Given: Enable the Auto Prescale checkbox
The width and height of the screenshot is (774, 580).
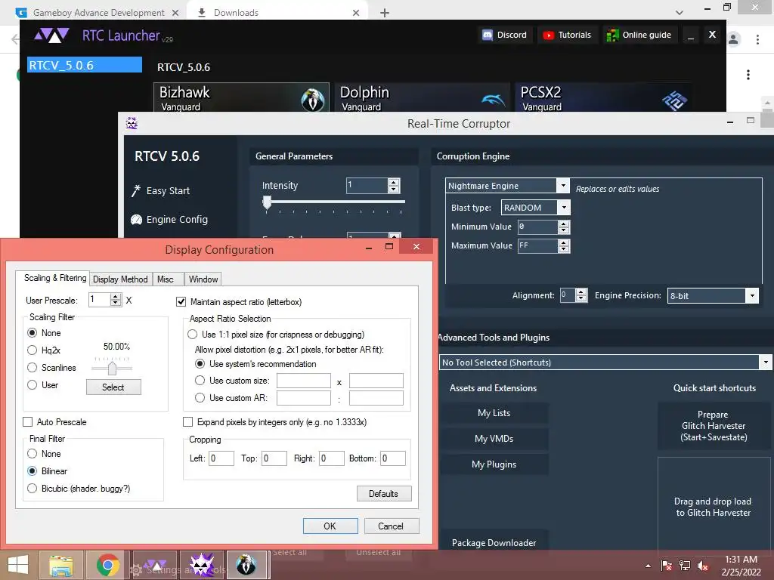Looking at the screenshot, I should click(28, 422).
